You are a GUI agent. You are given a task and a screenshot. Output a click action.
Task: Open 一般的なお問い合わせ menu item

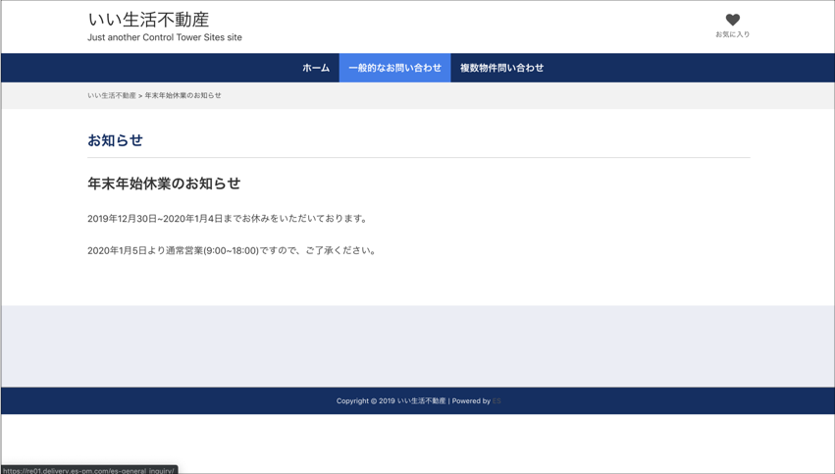394,68
